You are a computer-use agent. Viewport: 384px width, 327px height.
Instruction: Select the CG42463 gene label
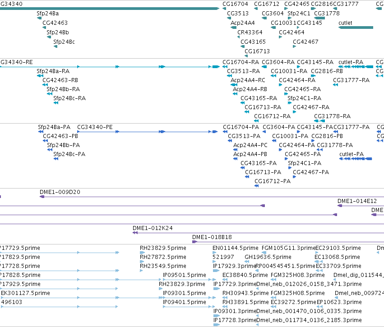pos(55,23)
